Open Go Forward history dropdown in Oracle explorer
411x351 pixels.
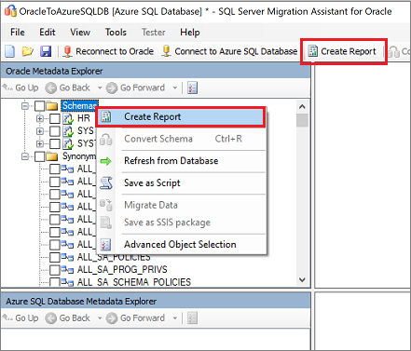[x=174, y=88]
